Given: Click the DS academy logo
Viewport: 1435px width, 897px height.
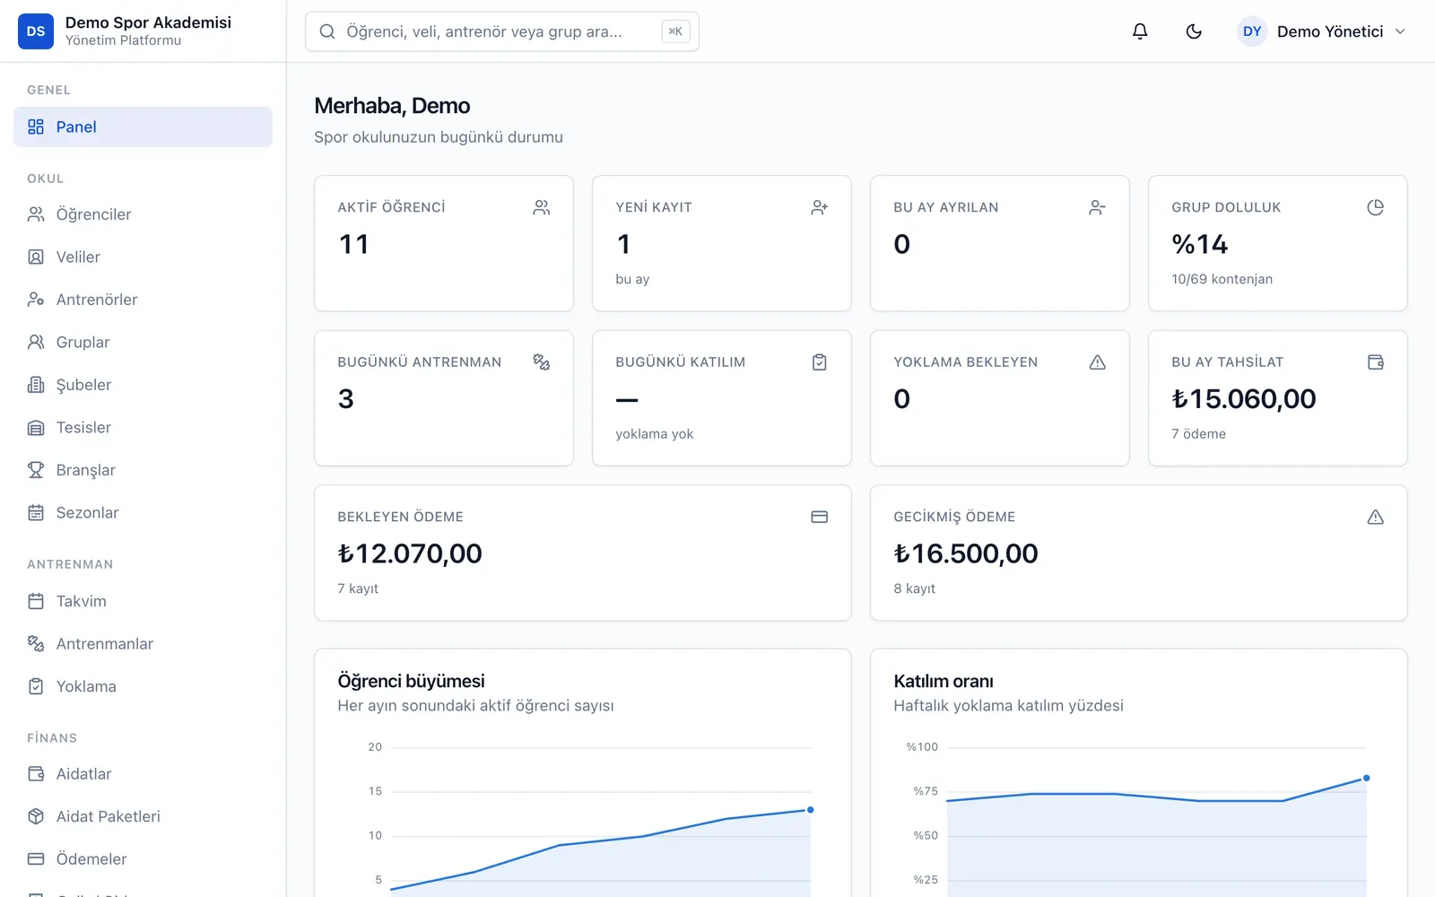Looking at the screenshot, I should click(36, 31).
